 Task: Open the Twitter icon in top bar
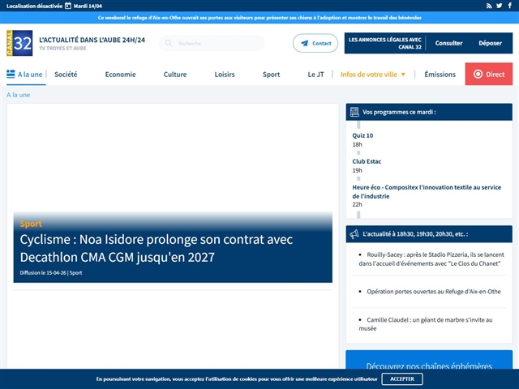(x=500, y=6)
